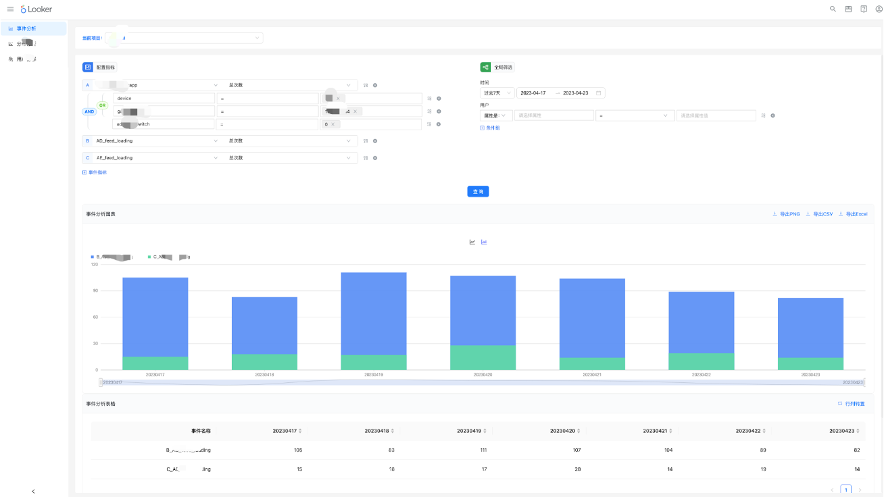Toggle the blue B series legend
884x497 pixels.
[x=112, y=257]
